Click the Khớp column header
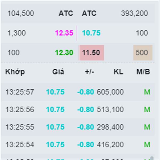 (x=15, y=72)
